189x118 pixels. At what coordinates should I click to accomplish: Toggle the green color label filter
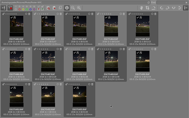27,9
